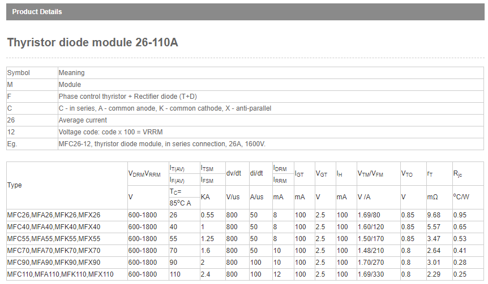488x284 pixels.
Task: Click the MFC55,MFA55,MFK55,MFX55 type cell
Action: click(x=54, y=239)
